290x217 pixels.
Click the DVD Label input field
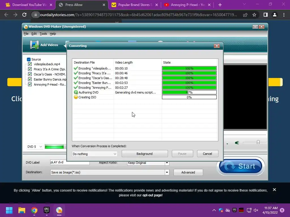70,162
